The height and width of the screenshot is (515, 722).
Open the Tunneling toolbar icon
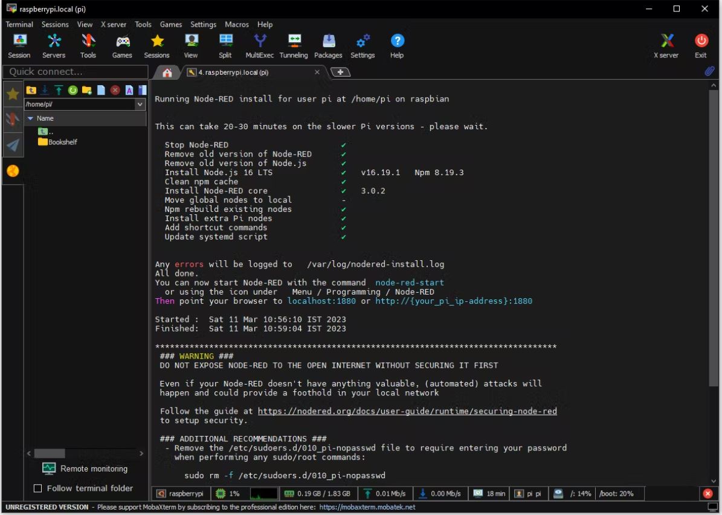[x=294, y=46]
